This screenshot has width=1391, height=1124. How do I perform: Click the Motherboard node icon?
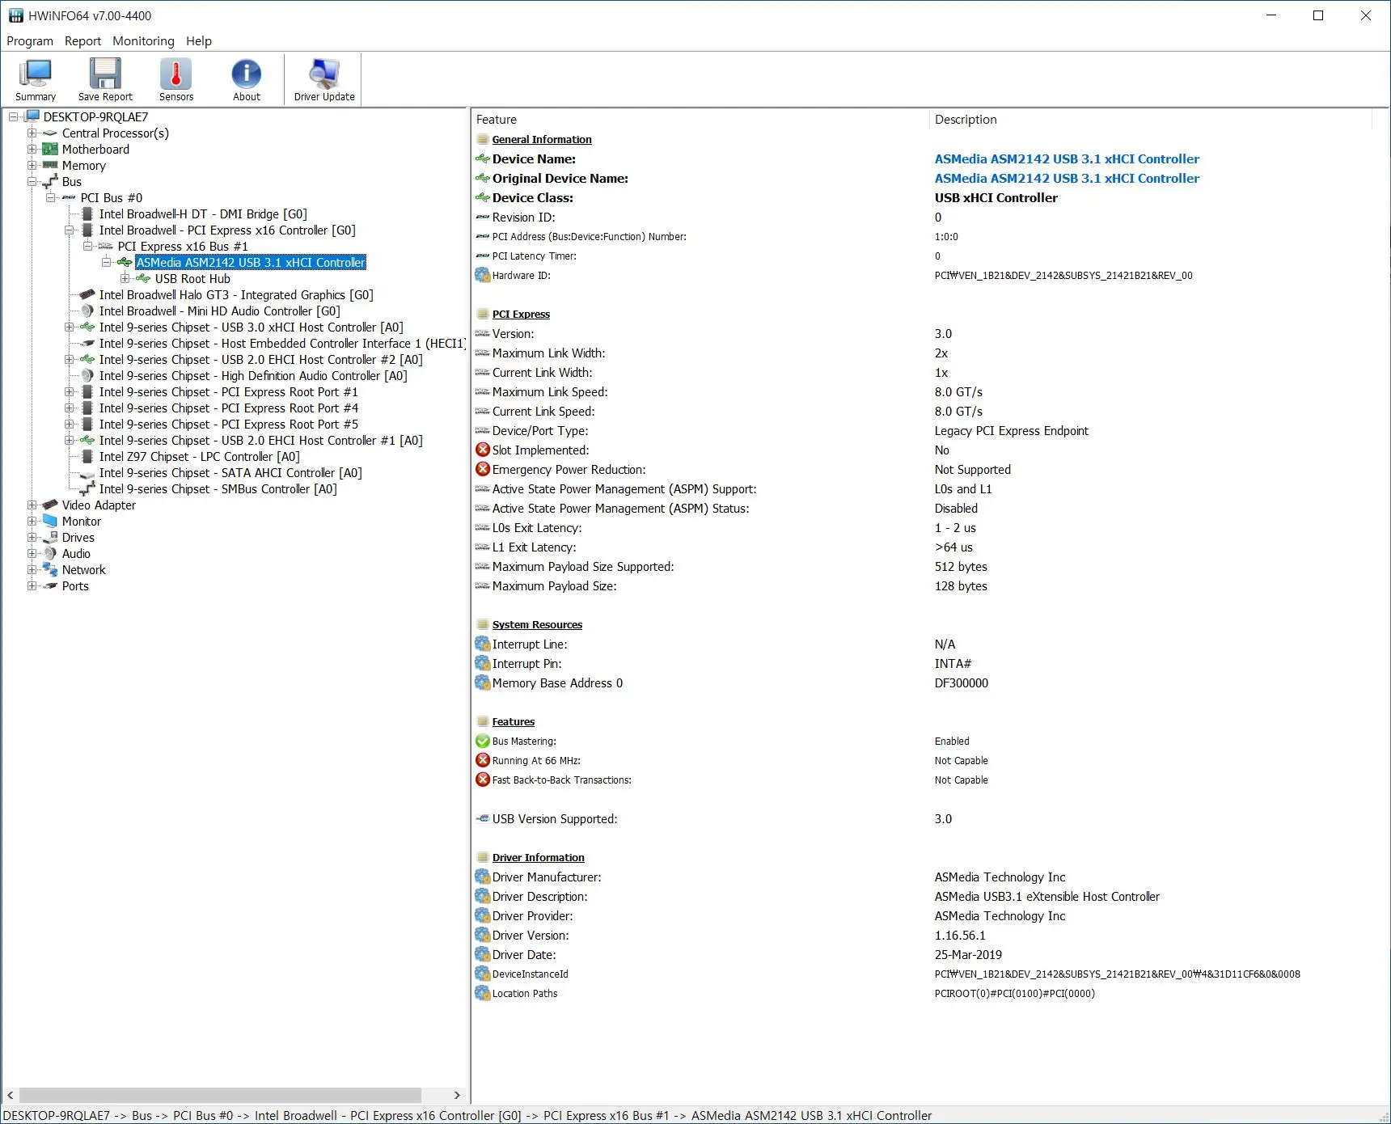coord(50,149)
